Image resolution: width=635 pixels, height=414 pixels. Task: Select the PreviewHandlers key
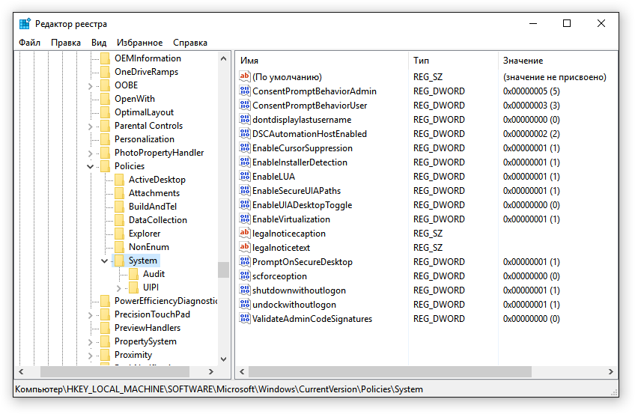148,328
